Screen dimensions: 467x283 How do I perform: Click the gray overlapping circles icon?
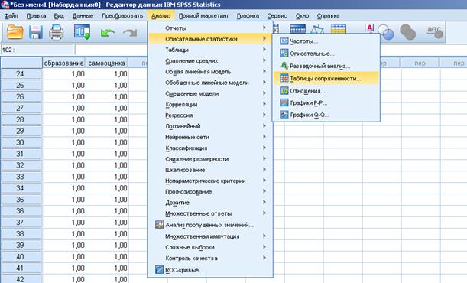tap(407, 32)
